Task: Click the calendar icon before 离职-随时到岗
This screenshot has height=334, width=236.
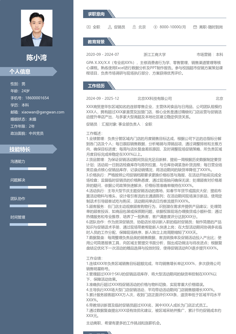Action: [195, 27]
